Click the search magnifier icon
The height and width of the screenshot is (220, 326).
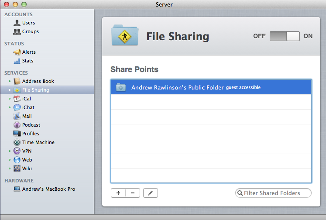pos(240,193)
